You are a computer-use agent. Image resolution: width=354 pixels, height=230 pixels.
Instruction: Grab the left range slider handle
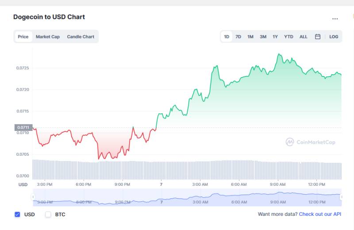(x=33, y=197)
